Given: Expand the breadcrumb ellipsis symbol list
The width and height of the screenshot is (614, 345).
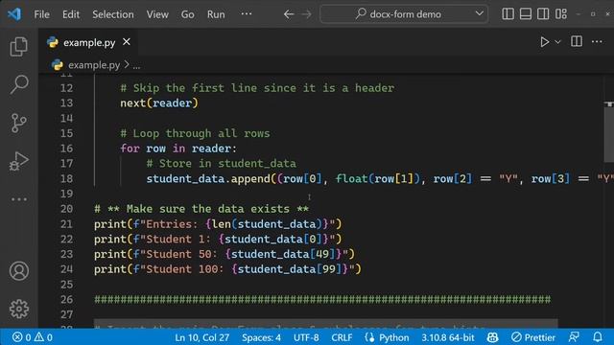Looking at the screenshot, I should point(136,65).
